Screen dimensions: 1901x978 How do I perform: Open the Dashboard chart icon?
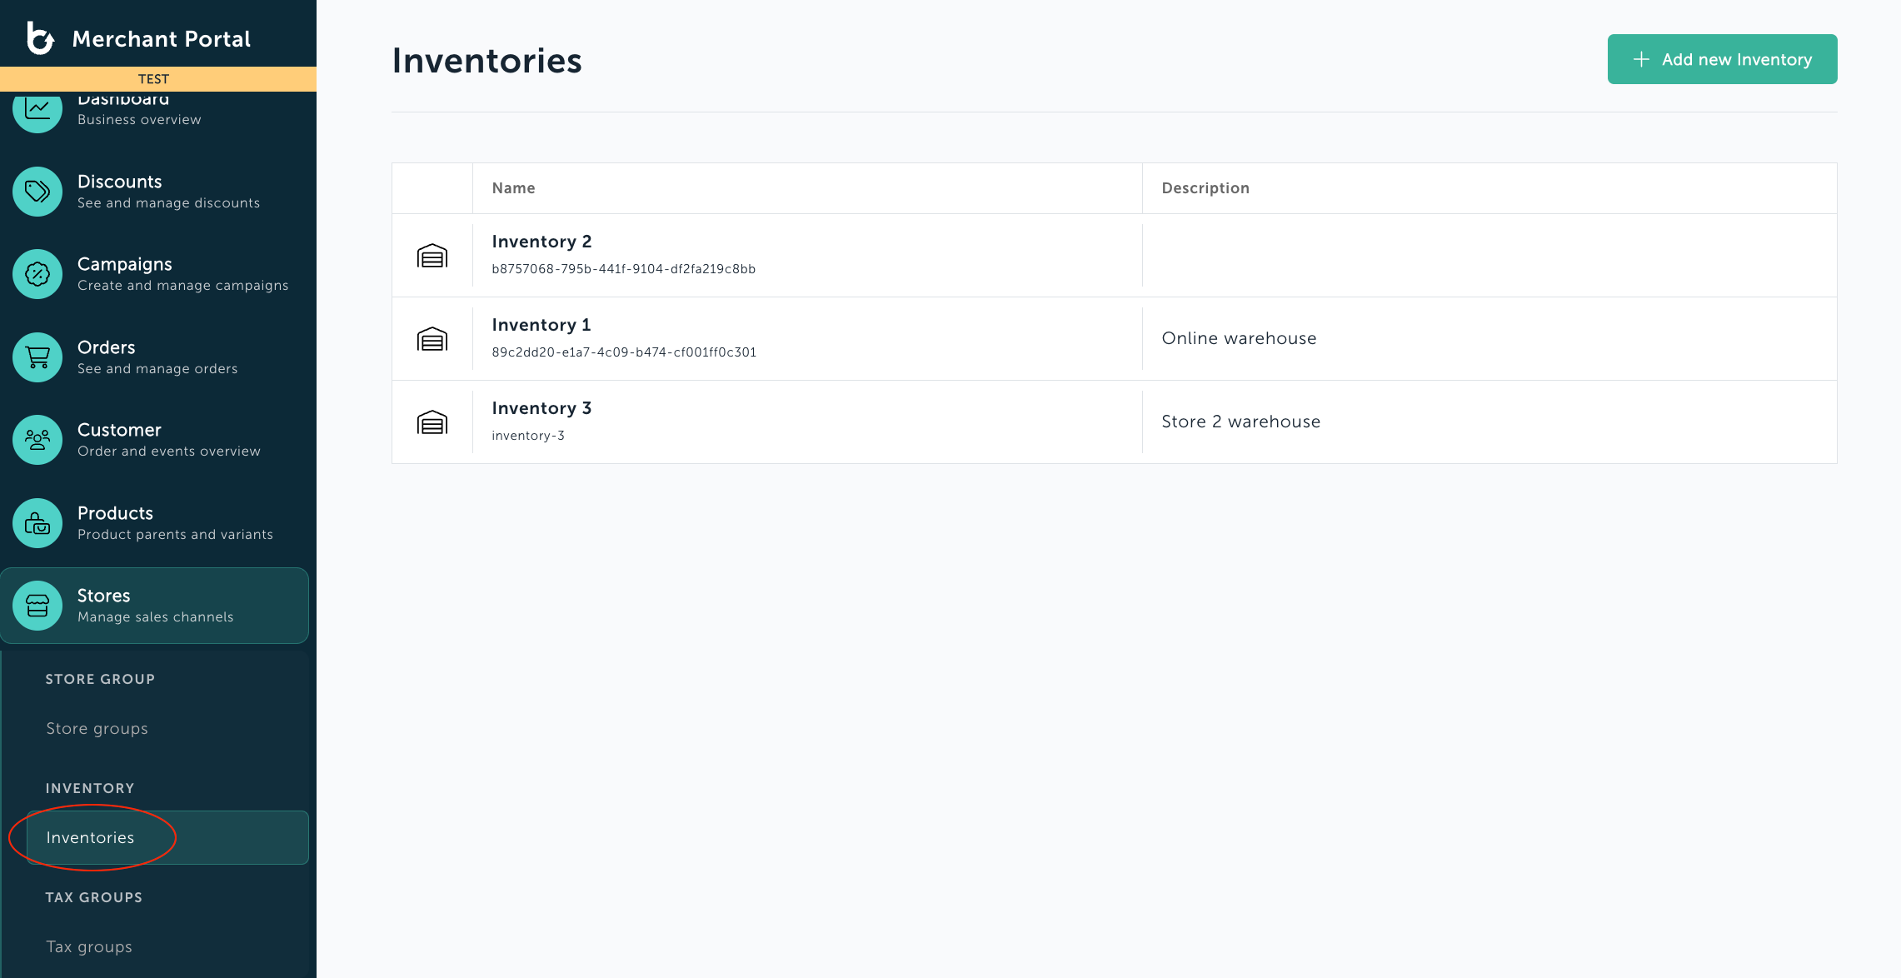coord(37,110)
